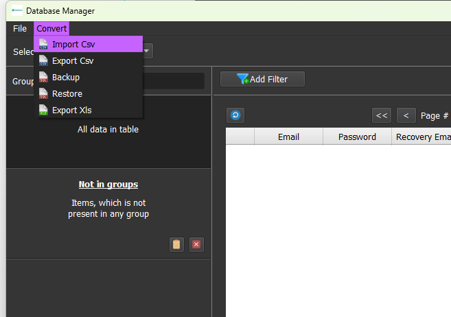Click the red X delete icon
The width and height of the screenshot is (451, 317).
[196, 244]
